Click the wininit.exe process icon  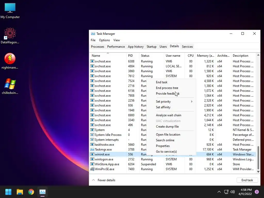(92, 154)
